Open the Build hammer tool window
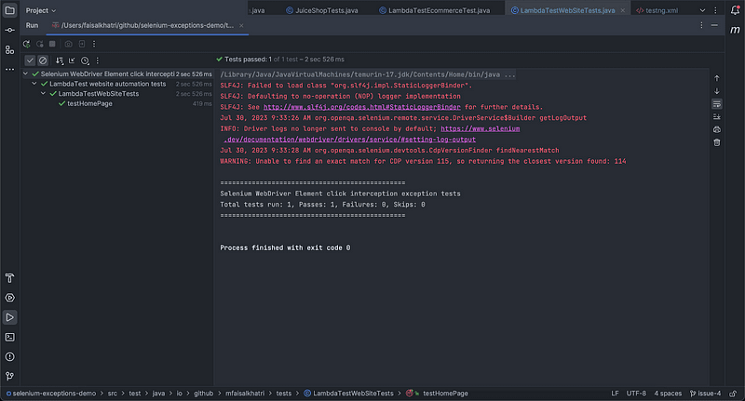This screenshot has height=401, width=745. coord(9,278)
